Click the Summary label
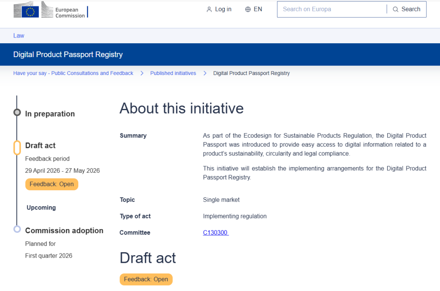 (133, 136)
